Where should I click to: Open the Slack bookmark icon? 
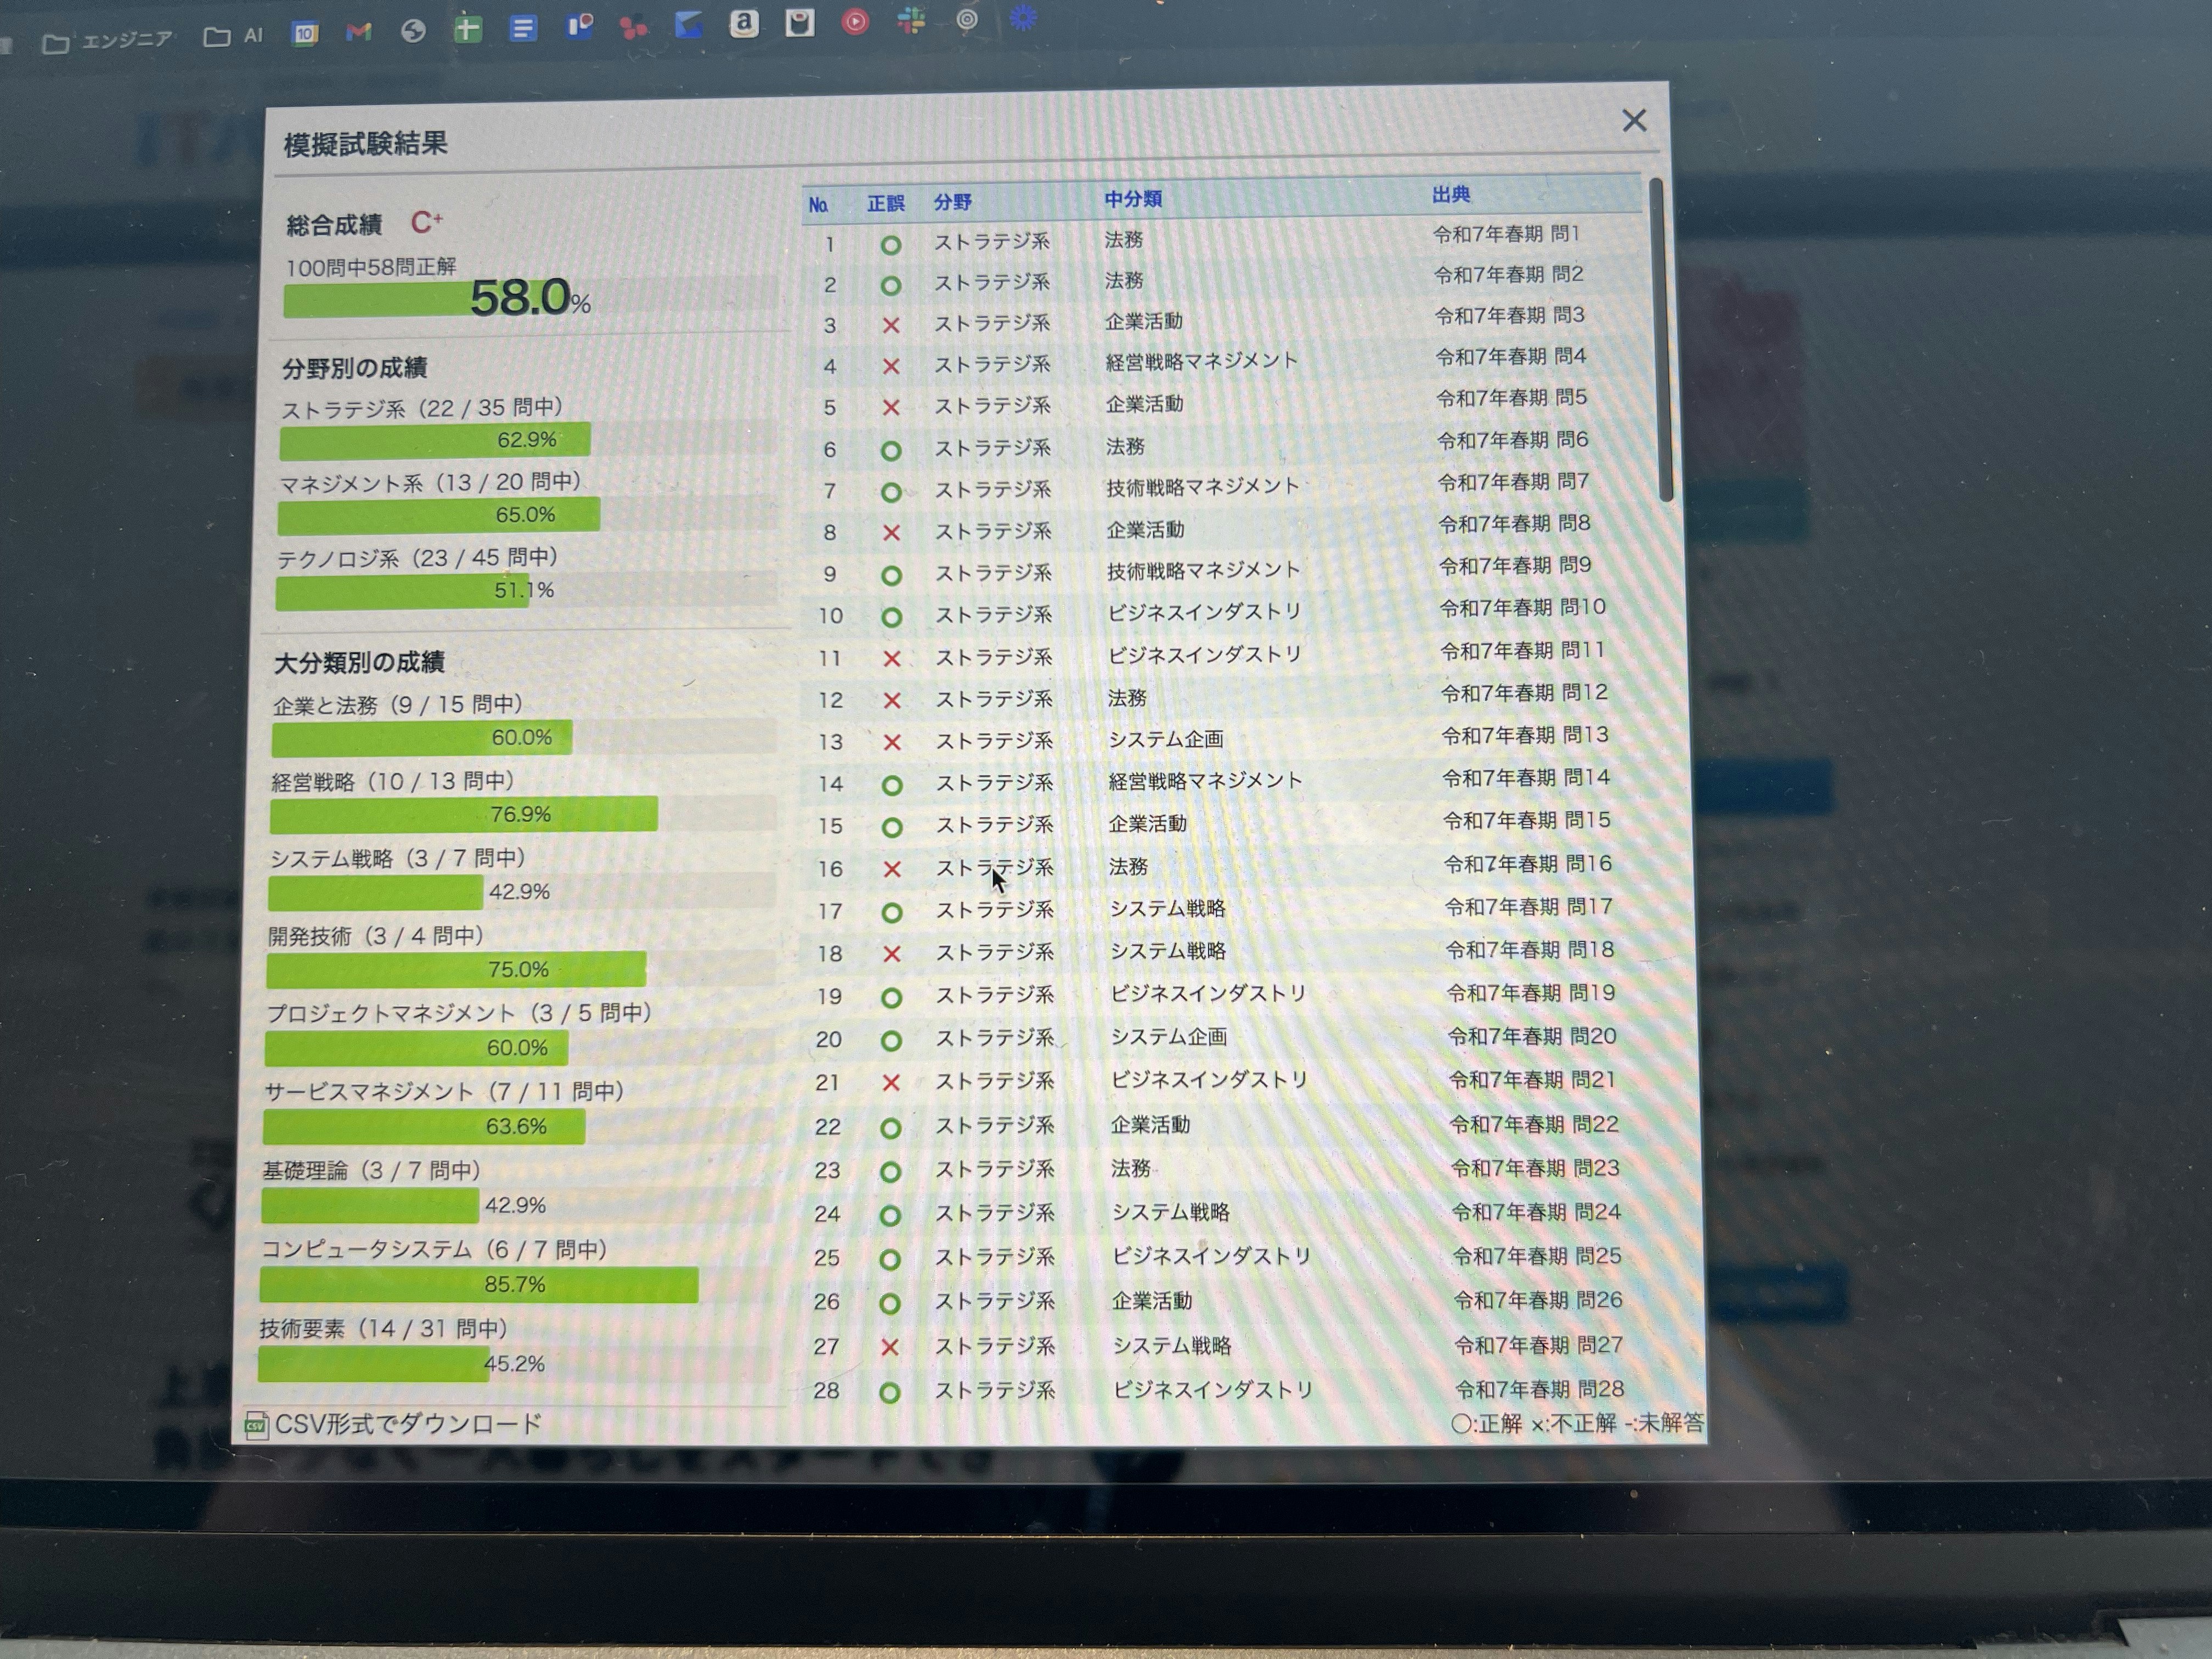tap(911, 21)
